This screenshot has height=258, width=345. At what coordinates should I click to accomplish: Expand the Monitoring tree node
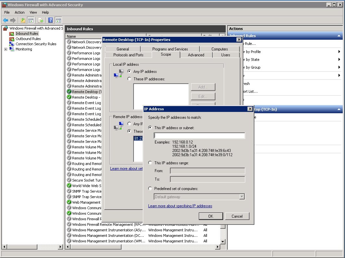coord(6,49)
